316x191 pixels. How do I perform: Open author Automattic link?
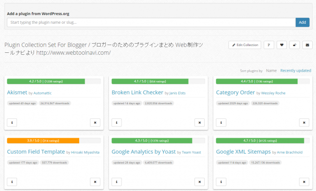42,93
